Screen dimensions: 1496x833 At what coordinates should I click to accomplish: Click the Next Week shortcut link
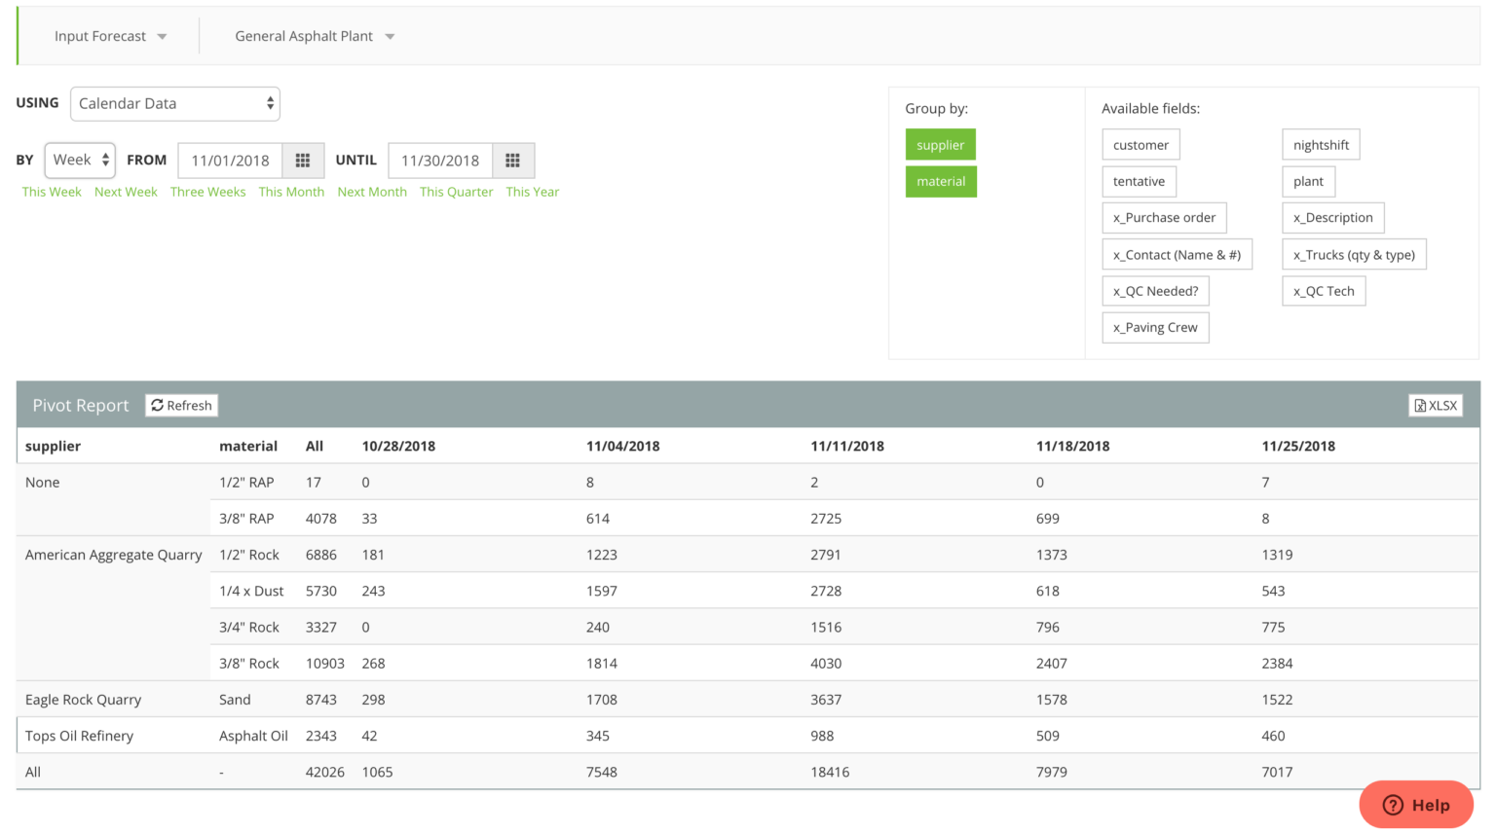point(126,192)
